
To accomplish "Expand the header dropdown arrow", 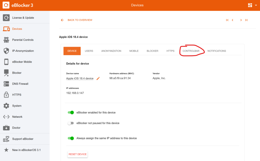I will pos(256,5).
